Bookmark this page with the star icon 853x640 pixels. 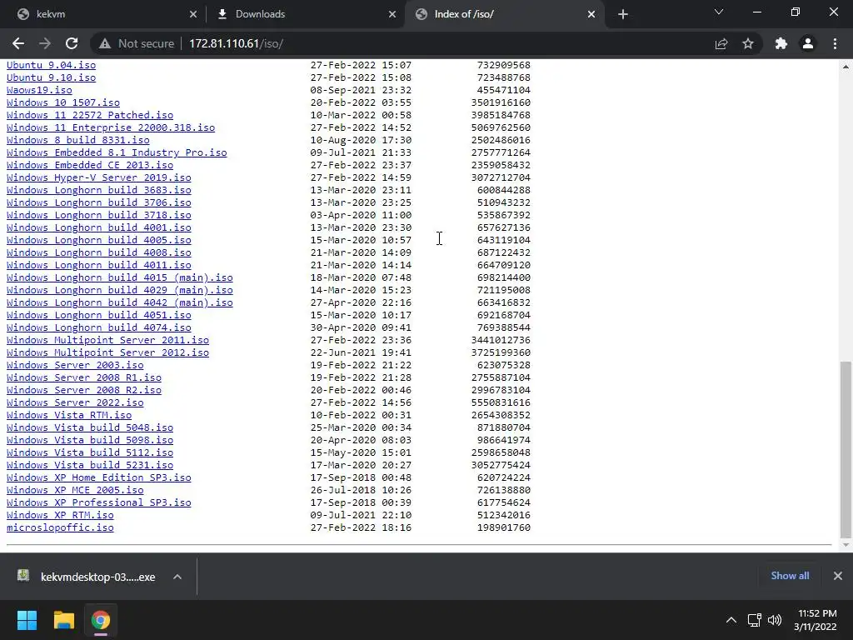tap(748, 43)
